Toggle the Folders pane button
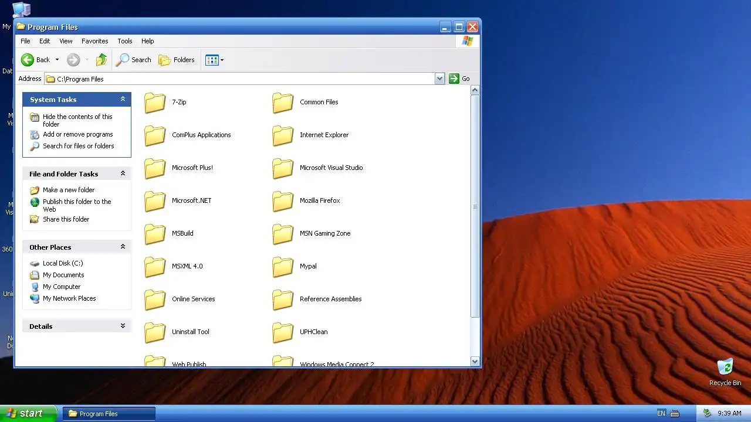Viewport: 751px width, 422px height. 177,60
